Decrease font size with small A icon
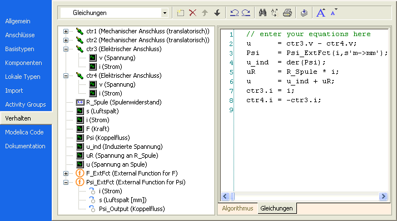This screenshot has height=221, width=397. tap(334, 12)
